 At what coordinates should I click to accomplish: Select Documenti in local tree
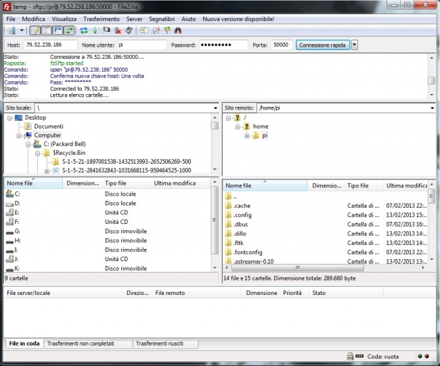pos(49,127)
